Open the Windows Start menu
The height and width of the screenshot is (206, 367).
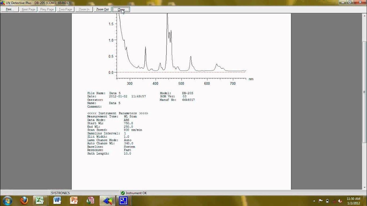coord(7,201)
